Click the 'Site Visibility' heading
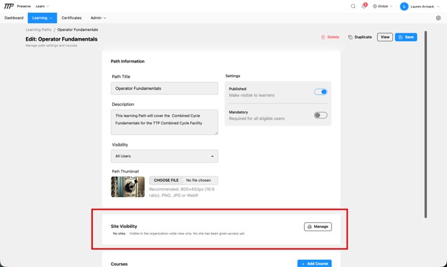The width and height of the screenshot is (447, 267). tap(124, 226)
